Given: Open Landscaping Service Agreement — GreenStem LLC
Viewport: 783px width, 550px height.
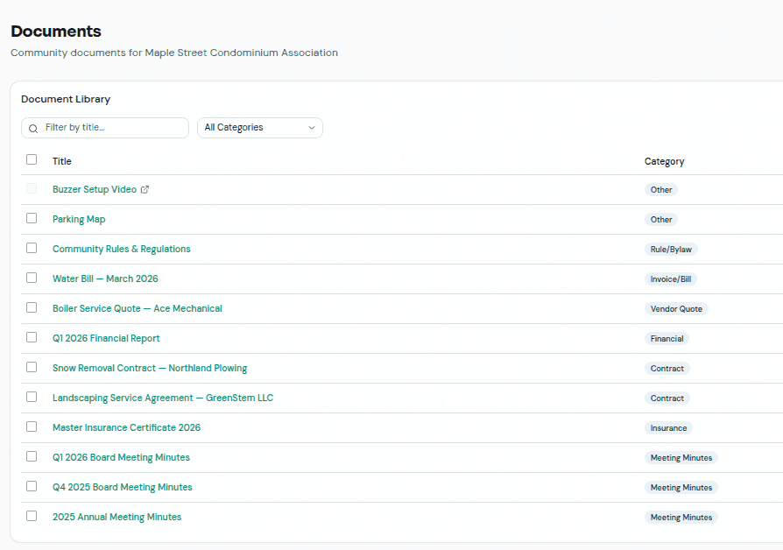Looking at the screenshot, I should point(163,398).
